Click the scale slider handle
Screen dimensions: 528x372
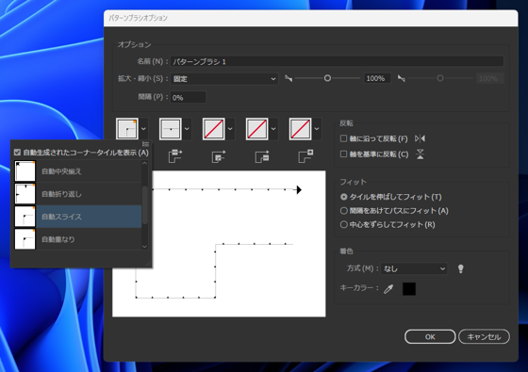coord(327,78)
